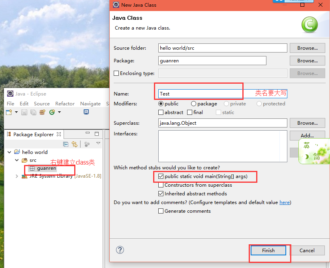Viewport: 330px width, 268px height.
Task: Click the JRE System Library books icon
Action: pos(24,176)
